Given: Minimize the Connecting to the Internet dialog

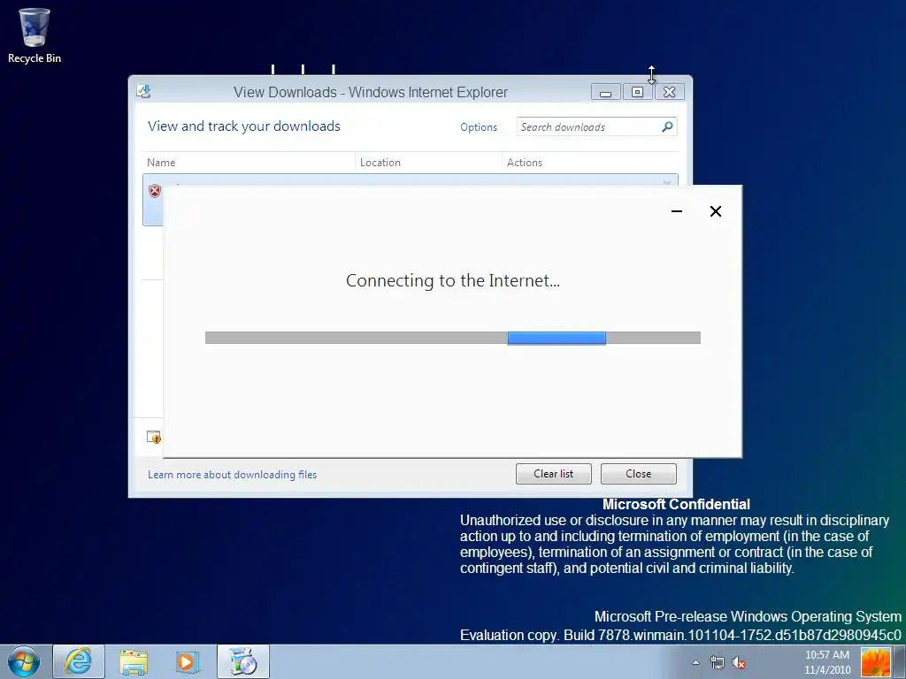Looking at the screenshot, I should click(677, 211).
